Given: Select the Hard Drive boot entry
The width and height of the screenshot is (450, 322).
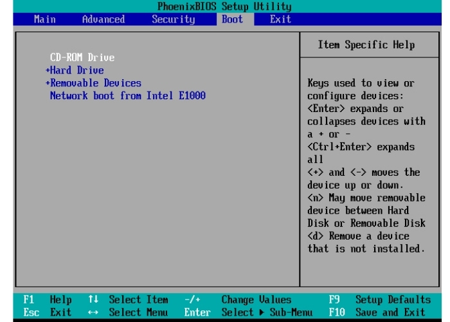Looking at the screenshot, I should point(76,70).
